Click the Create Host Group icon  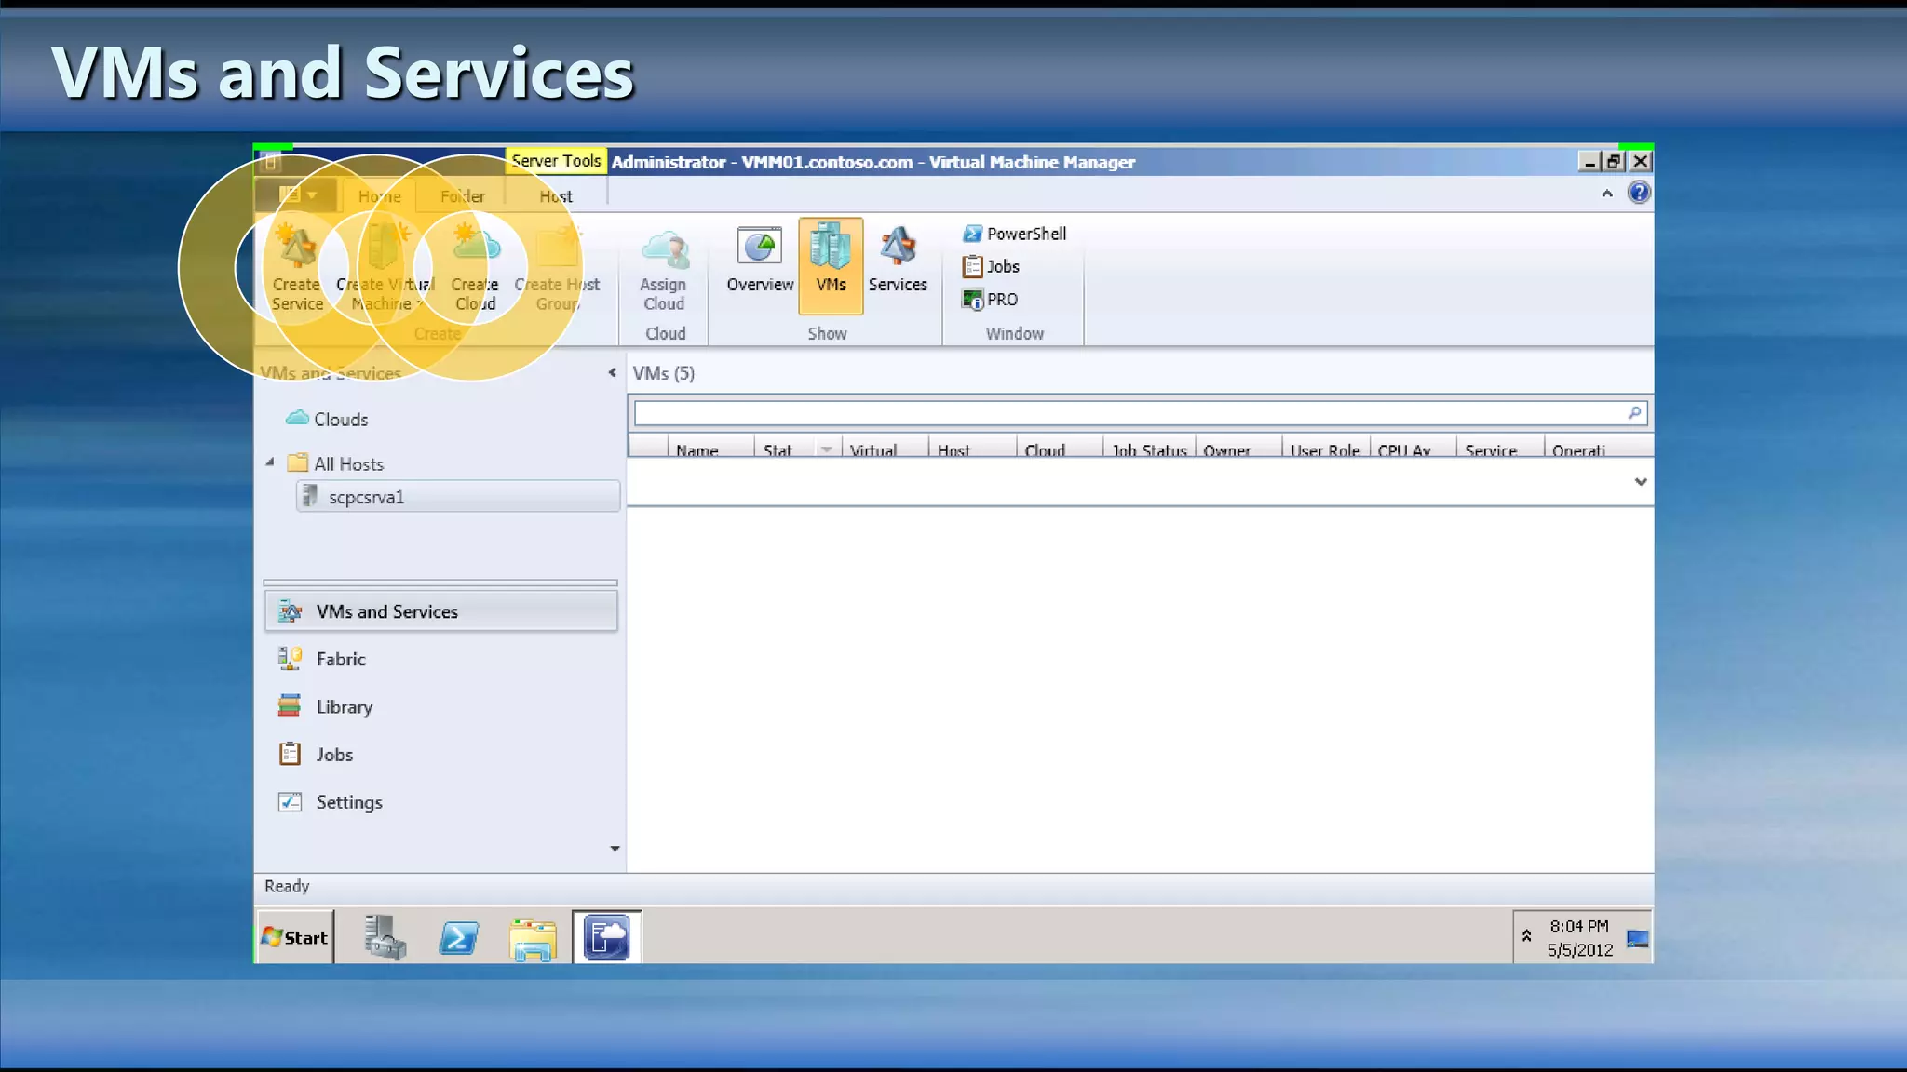click(x=557, y=268)
